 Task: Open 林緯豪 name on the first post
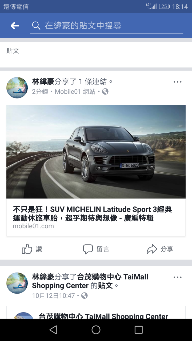tap(43, 82)
